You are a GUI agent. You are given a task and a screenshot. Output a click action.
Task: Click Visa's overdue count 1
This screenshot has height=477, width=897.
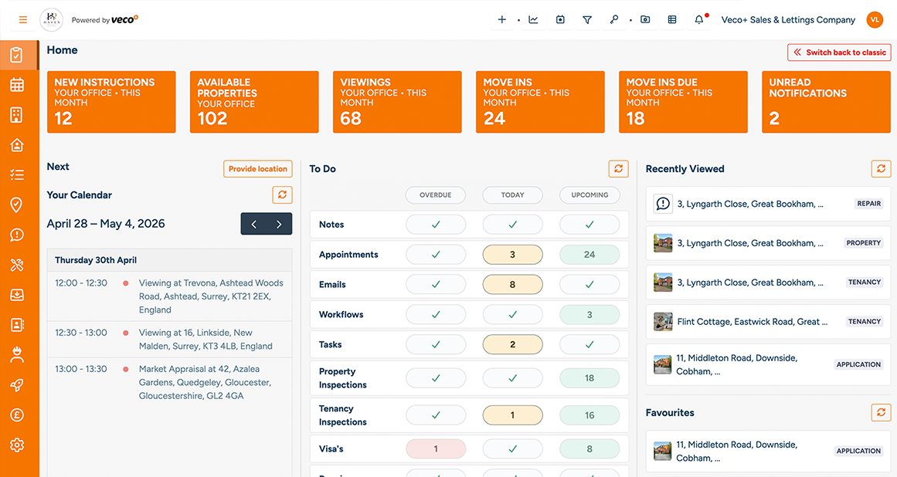435,449
